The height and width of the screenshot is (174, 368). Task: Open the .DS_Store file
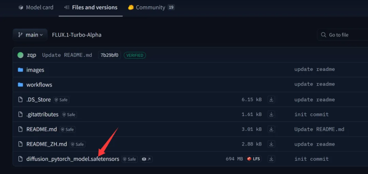pyautogui.click(x=38, y=99)
